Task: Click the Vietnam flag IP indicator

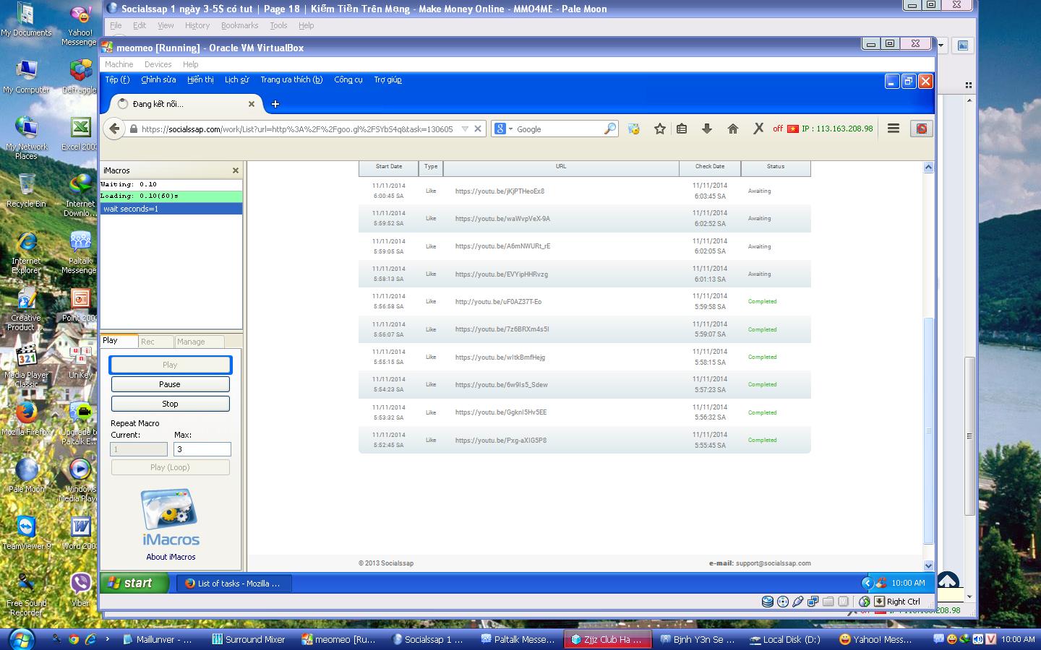Action: click(793, 129)
